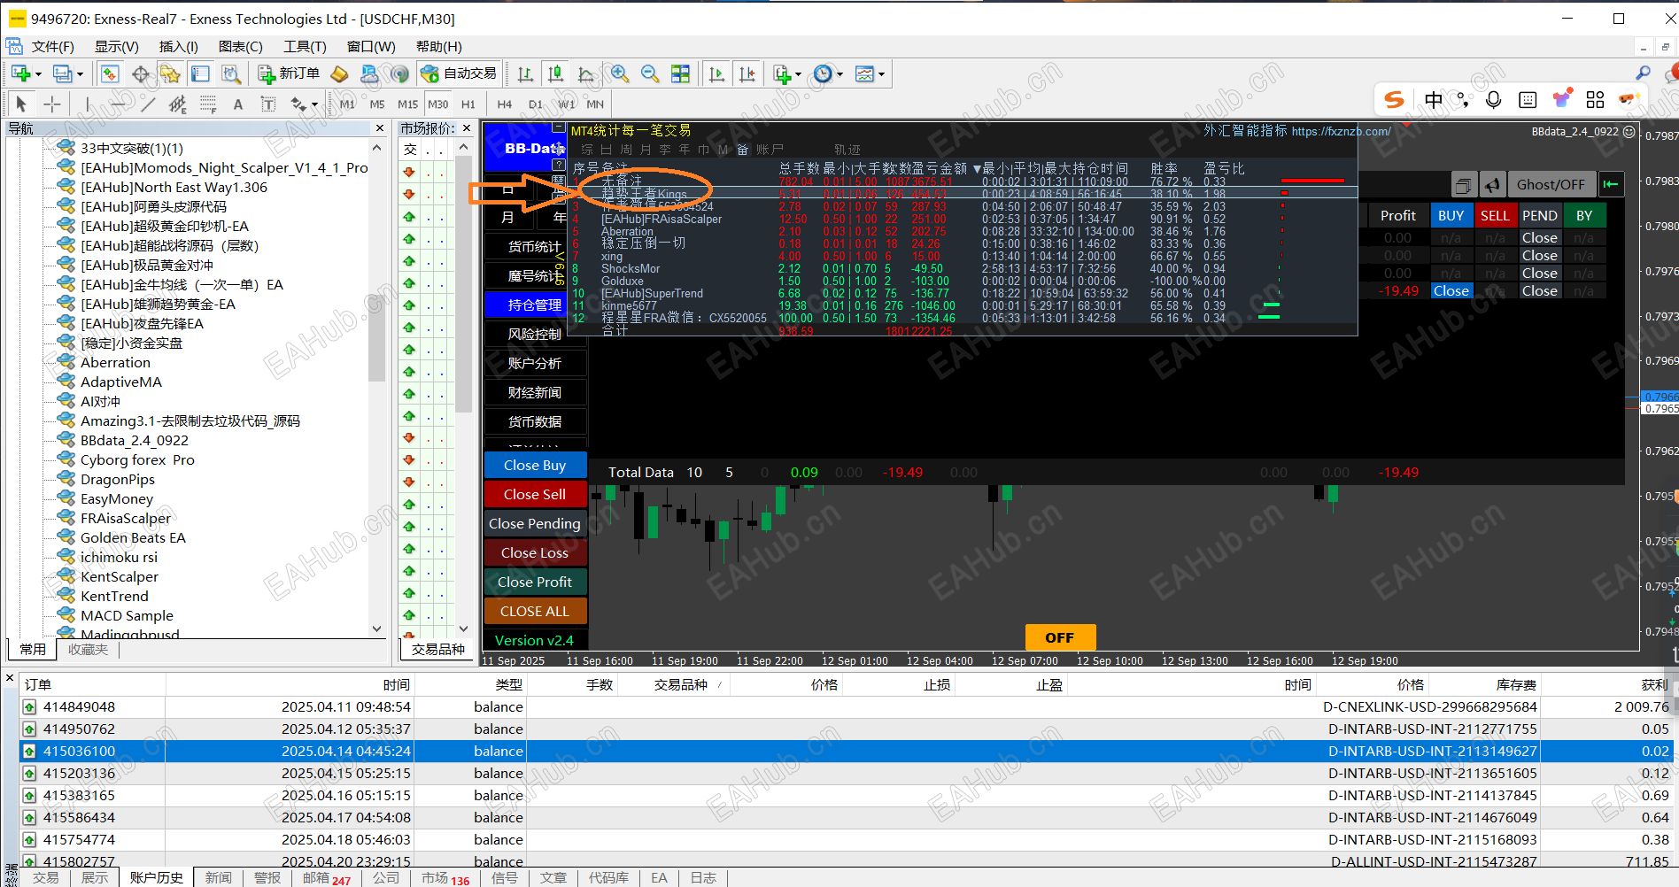The image size is (1679, 887).
Task: Open MetaEditor with the yellow book icon
Action: tap(339, 74)
